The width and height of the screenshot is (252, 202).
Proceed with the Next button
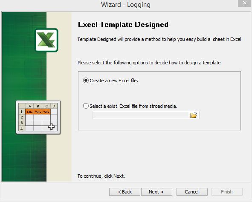[x=156, y=192]
